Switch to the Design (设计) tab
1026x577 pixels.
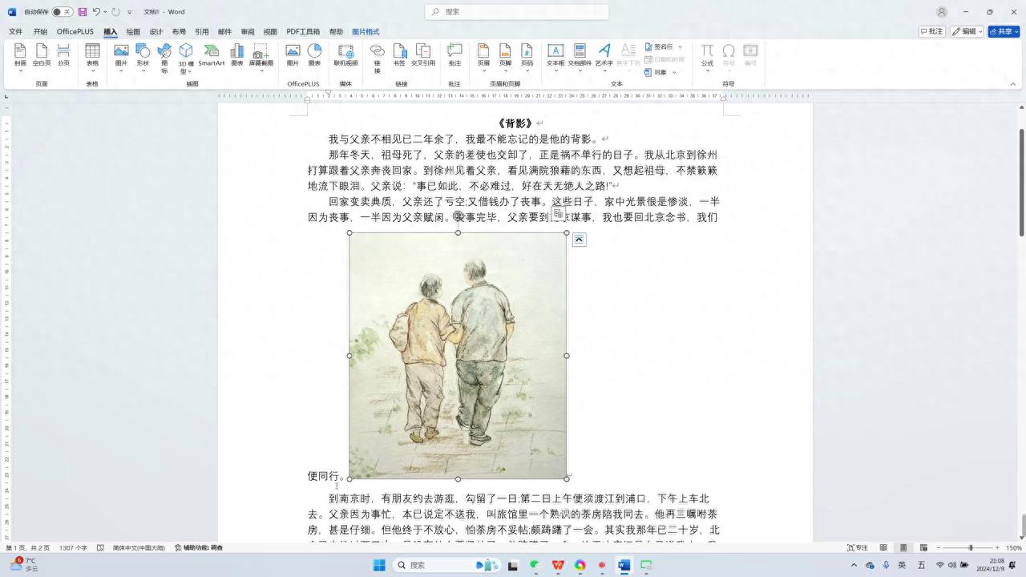pyautogui.click(x=156, y=31)
